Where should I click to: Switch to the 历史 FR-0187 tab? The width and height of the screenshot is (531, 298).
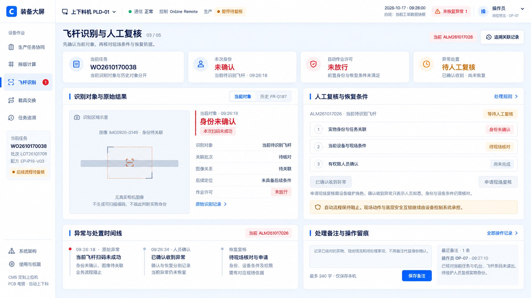(x=273, y=97)
